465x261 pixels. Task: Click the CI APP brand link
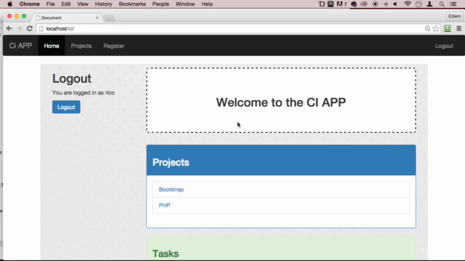point(20,46)
